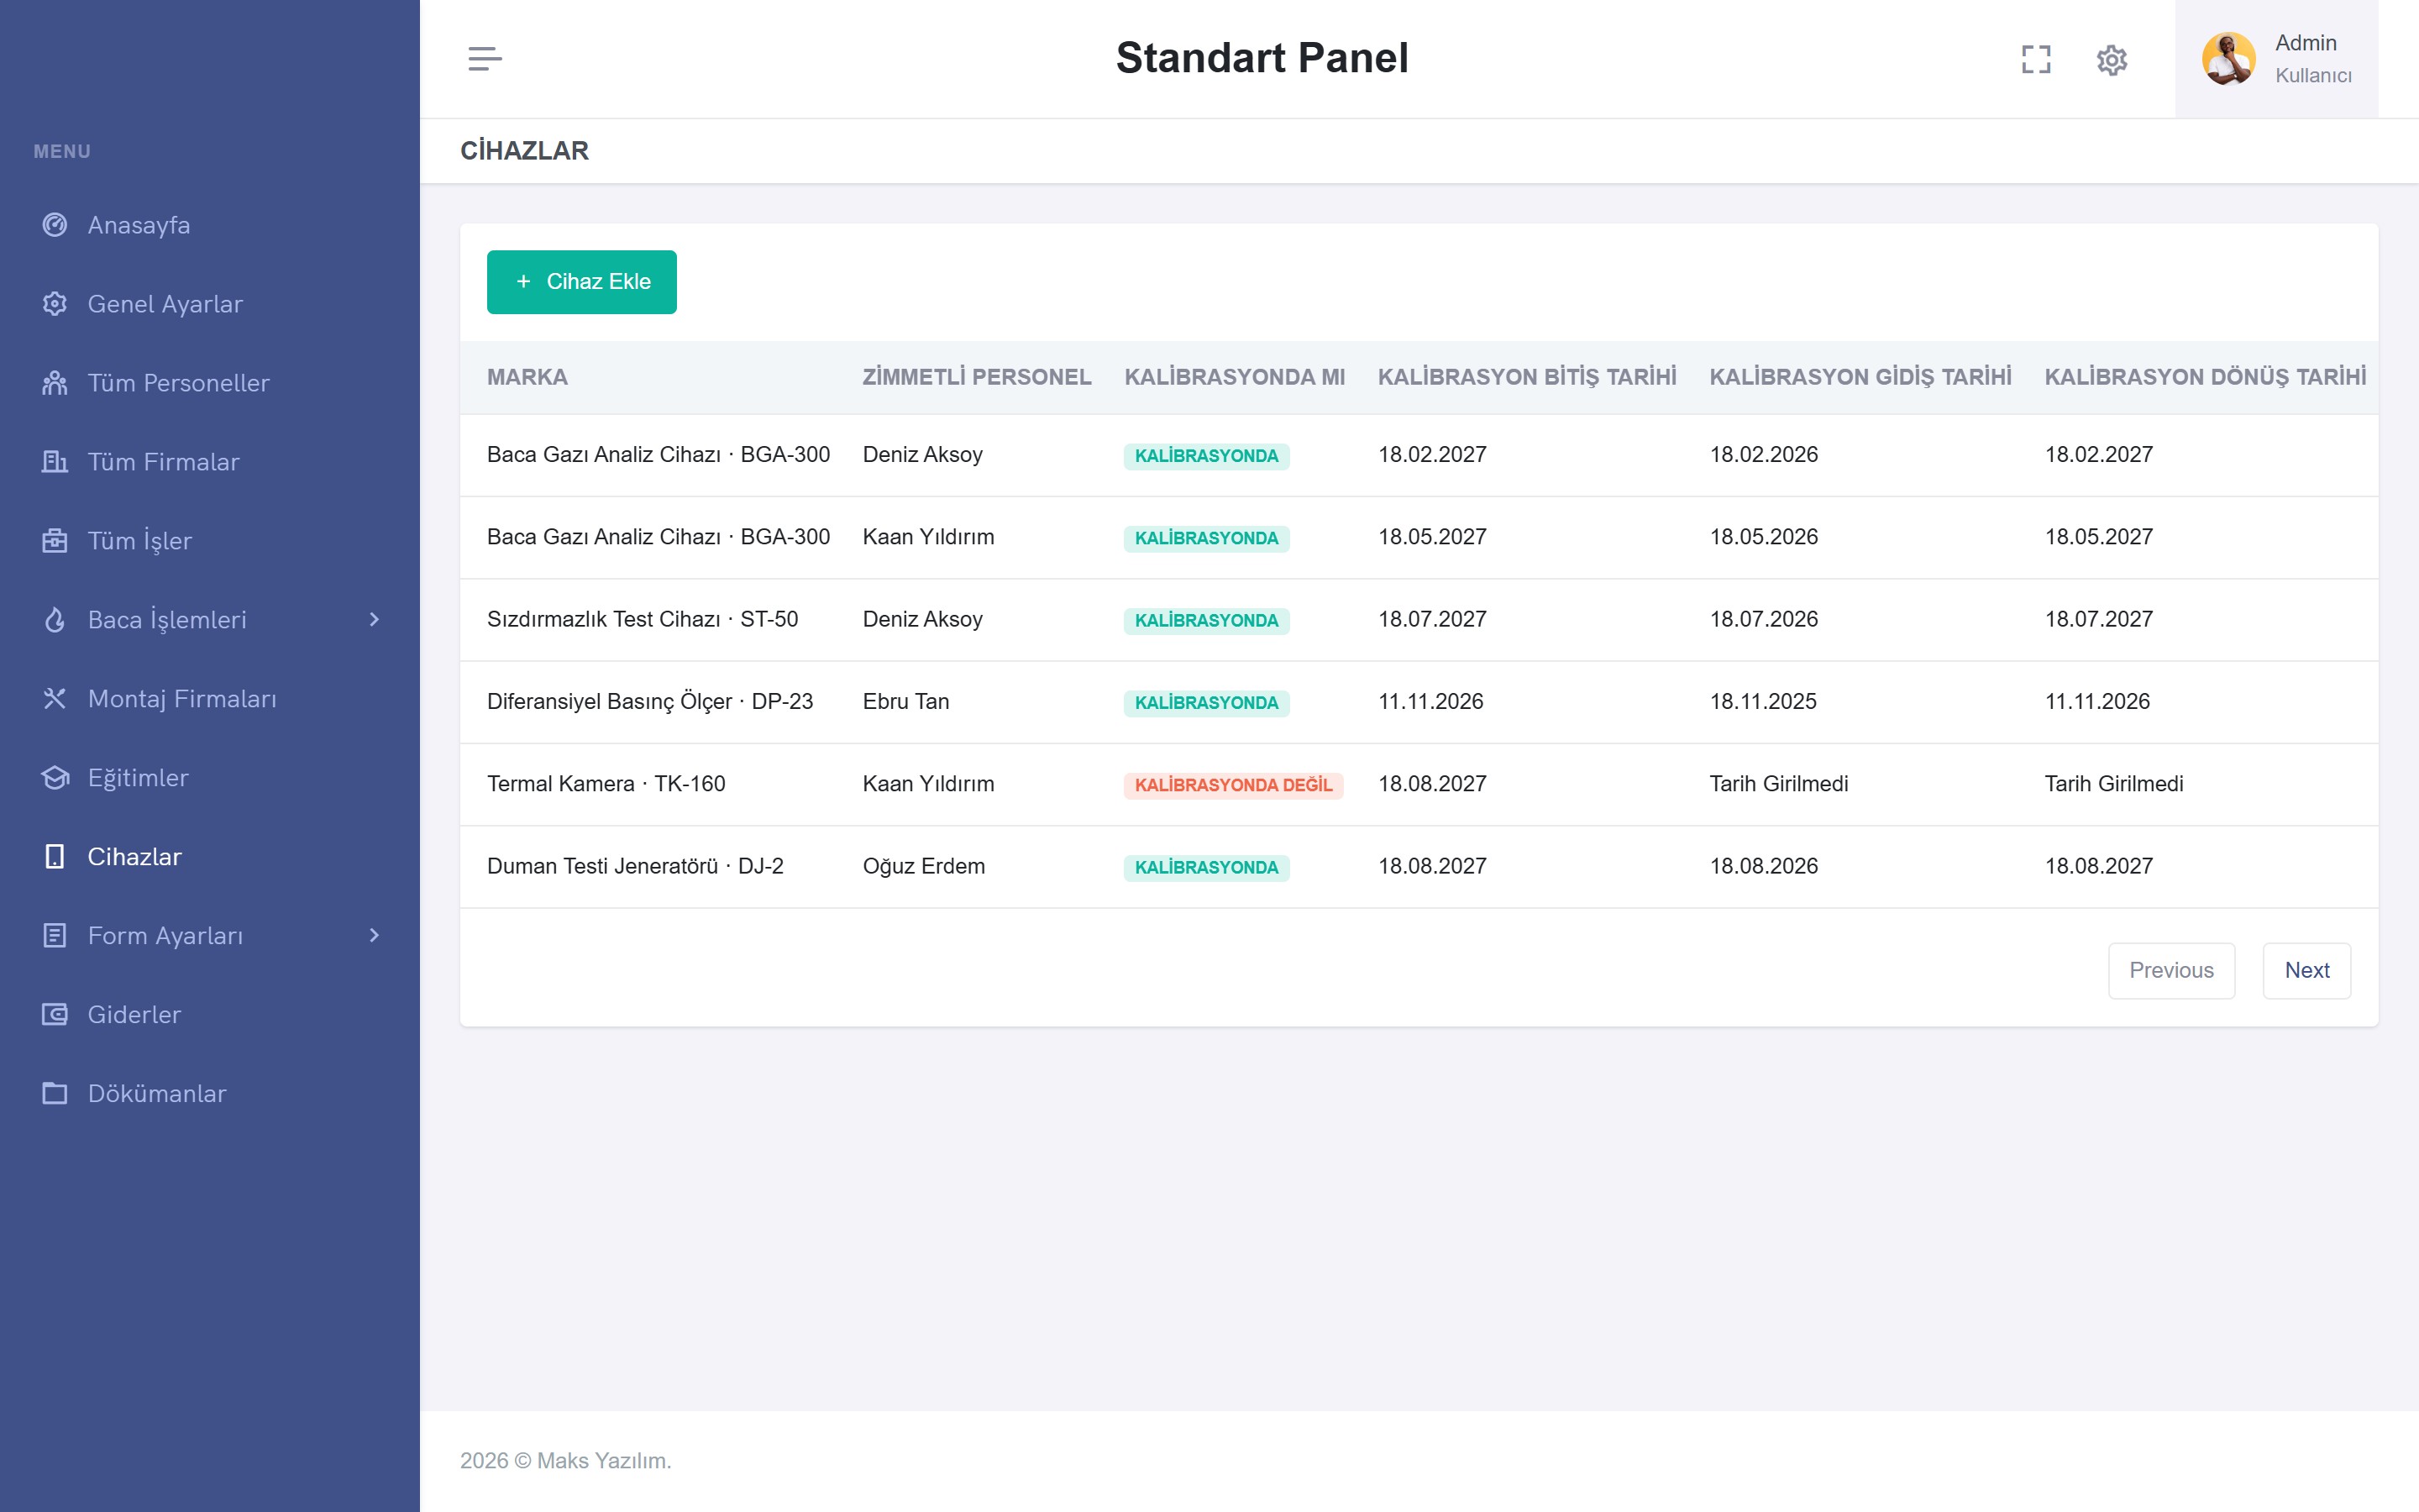Click the Genel Ayarlar gear icon
This screenshot has width=2419, height=1512.
pyautogui.click(x=55, y=304)
